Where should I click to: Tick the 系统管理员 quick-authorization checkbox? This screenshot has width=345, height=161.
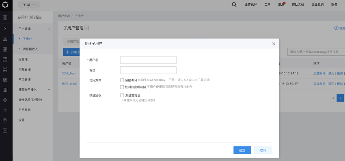[x=122, y=96]
